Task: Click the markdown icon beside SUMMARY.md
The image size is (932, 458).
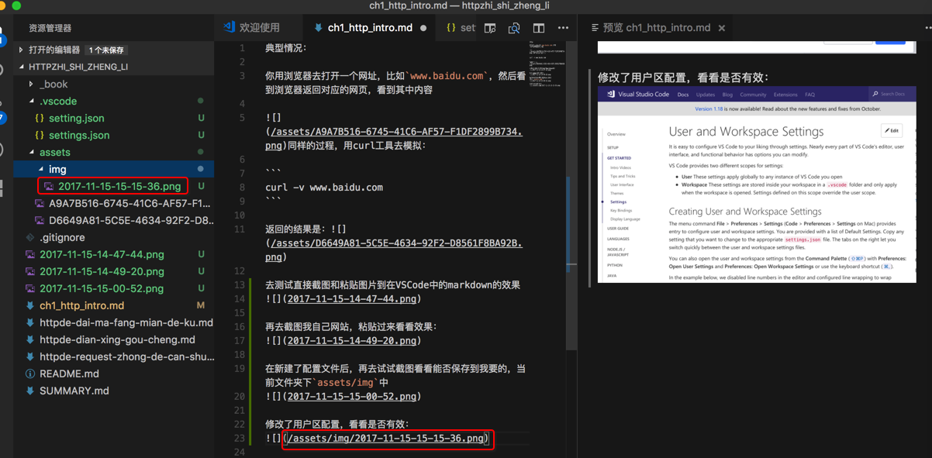Action: tap(30, 391)
